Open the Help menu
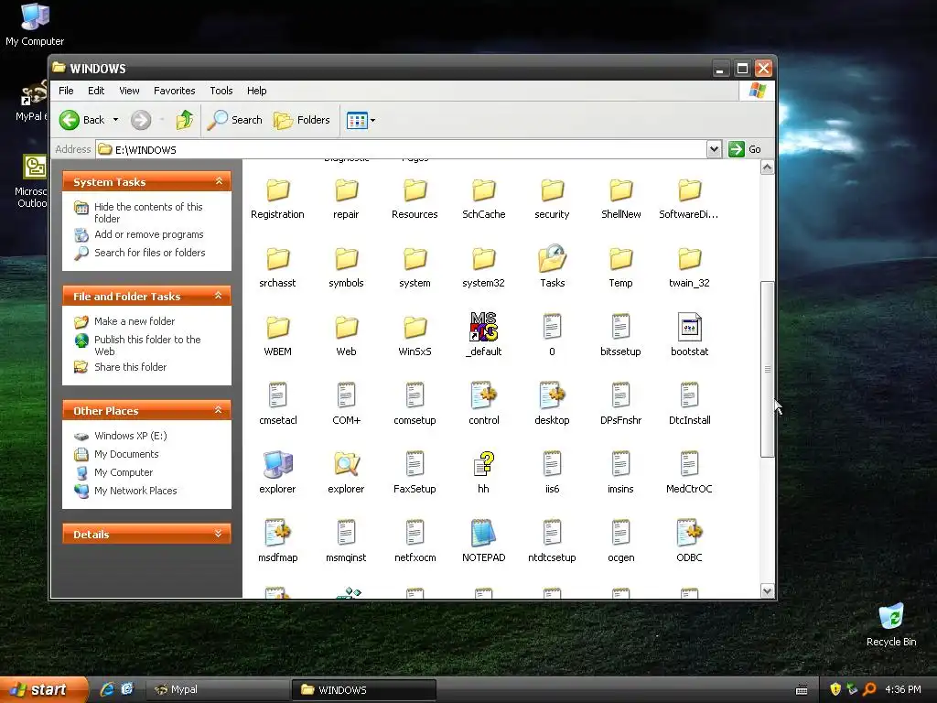937x703 pixels. click(x=257, y=91)
